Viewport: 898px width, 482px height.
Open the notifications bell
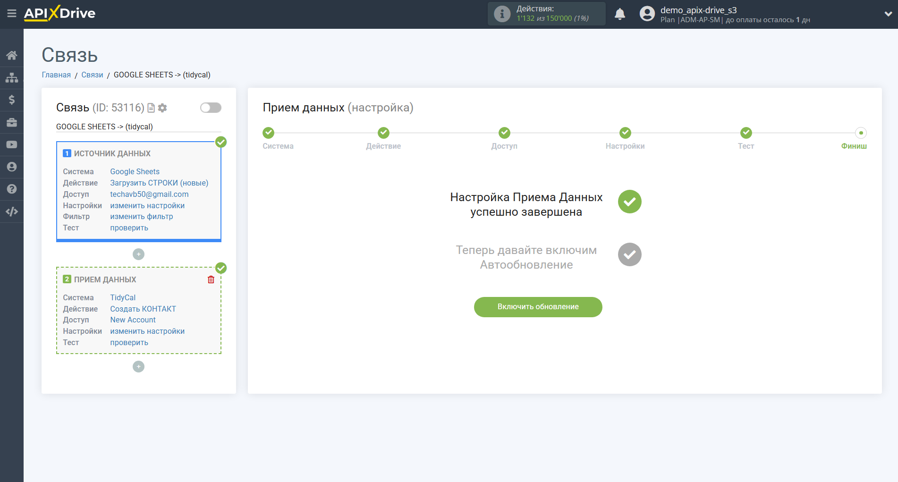pos(620,14)
